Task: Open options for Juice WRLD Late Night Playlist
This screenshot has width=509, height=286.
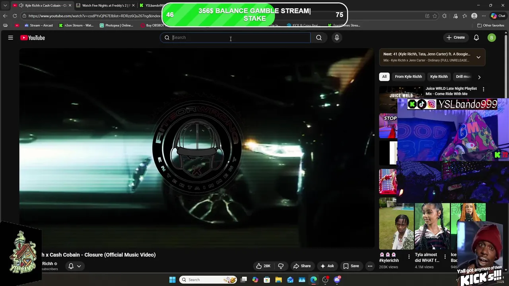Action: 484,89
